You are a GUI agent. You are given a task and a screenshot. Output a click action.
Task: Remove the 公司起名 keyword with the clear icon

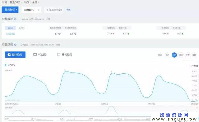39,10
